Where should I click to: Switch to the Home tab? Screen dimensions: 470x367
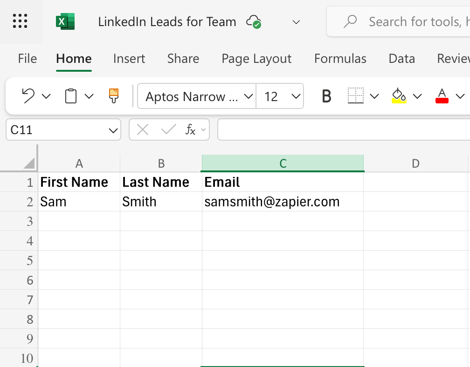tap(74, 59)
